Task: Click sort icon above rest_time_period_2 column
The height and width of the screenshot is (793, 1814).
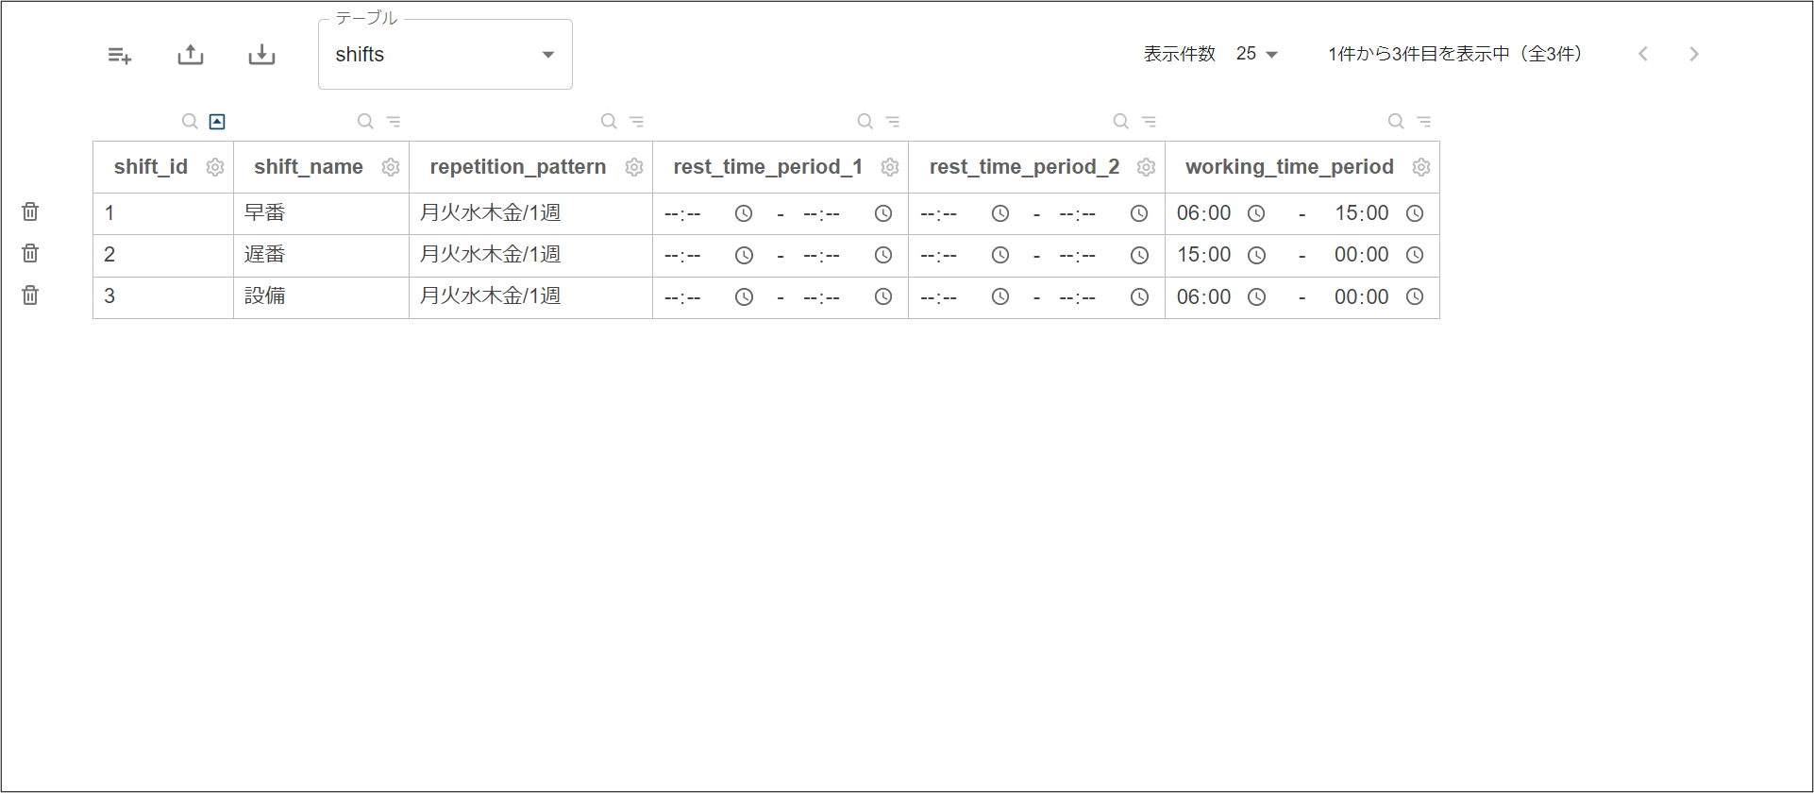Action: click(1149, 122)
